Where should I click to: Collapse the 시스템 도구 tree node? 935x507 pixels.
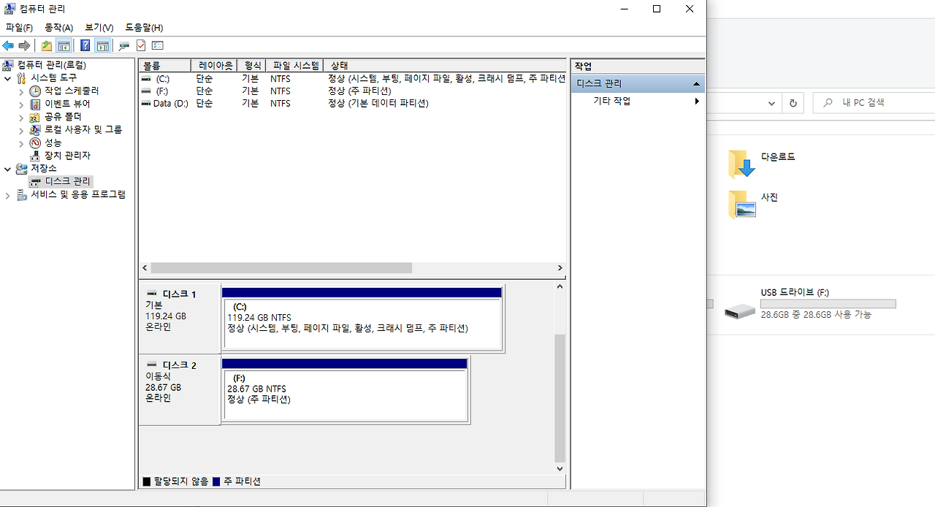[8, 78]
